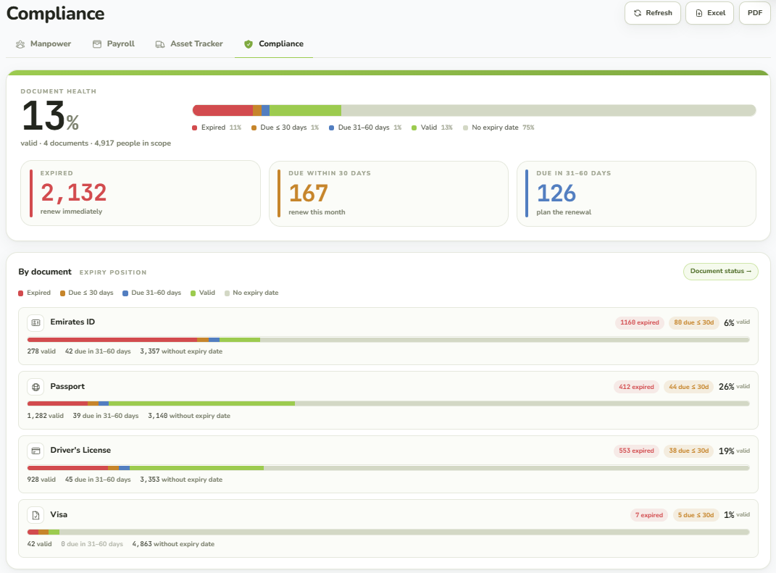This screenshot has width=776, height=573.
Task: Export report as PDF
Action: pyautogui.click(x=755, y=13)
